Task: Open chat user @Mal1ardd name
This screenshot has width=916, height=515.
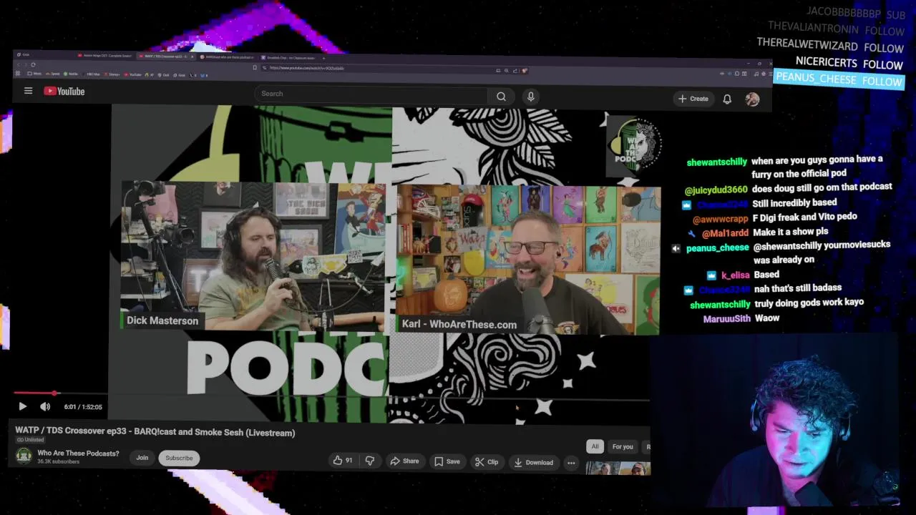Action: click(724, 233)
